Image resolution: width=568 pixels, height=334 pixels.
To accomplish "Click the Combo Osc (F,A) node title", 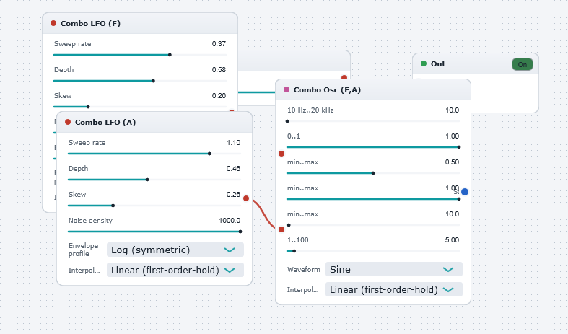I will click(x=327, y=90).
